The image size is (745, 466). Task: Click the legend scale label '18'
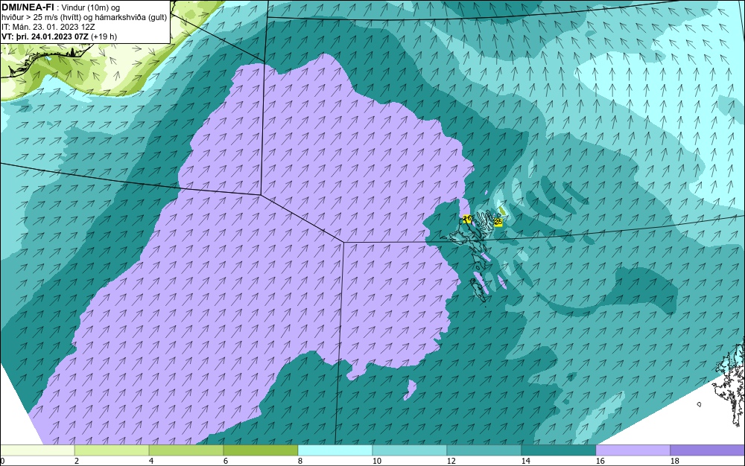[675, 461]
